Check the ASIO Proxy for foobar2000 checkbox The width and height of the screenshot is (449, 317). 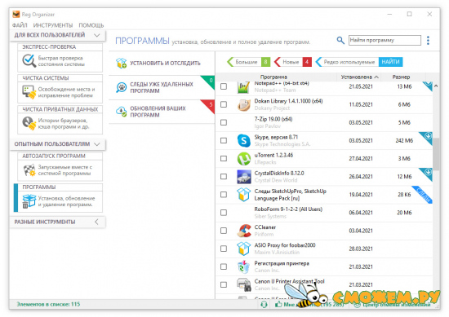point(224,249)
